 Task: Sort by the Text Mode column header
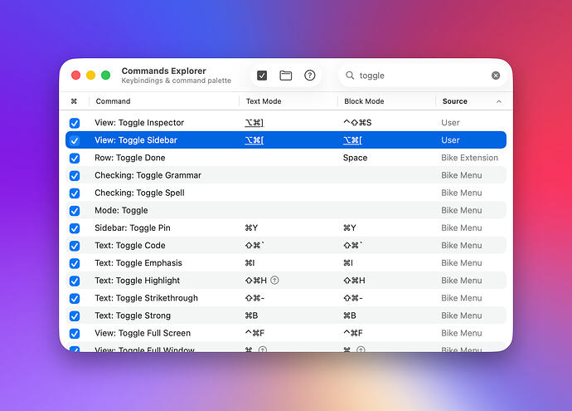(264, 101)
